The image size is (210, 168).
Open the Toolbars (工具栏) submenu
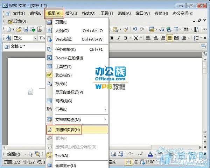(77, 67)
